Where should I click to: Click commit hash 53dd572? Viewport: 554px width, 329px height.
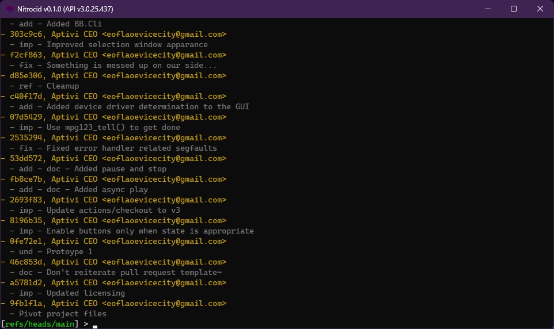point(25,159)
